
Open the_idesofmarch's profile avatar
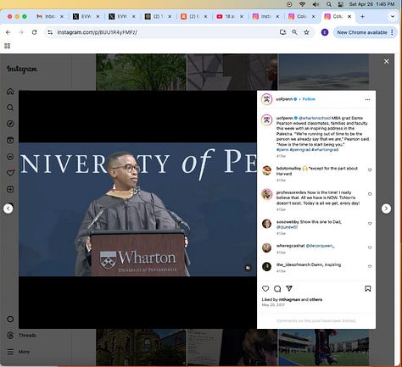[266, 266]
